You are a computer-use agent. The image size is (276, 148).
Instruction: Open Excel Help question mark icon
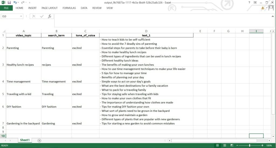click(249, 2)
